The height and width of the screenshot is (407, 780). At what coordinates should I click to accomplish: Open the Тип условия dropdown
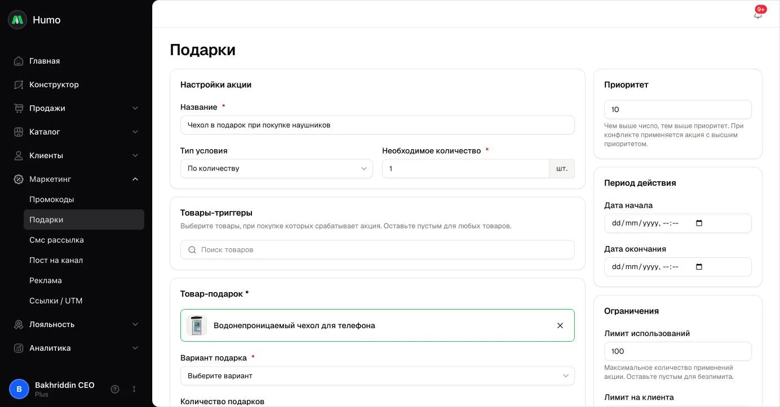pos(277,168)
